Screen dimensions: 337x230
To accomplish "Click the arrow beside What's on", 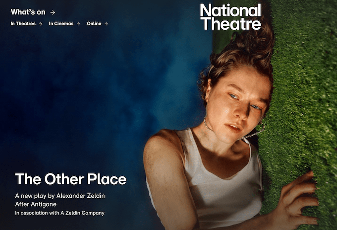I will click(53, 13).
